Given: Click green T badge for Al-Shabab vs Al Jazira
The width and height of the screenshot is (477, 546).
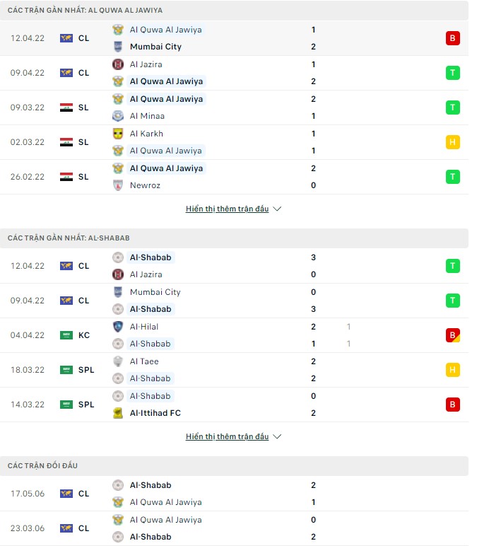Looking at the screenshot, I should [x=453, y=266].
